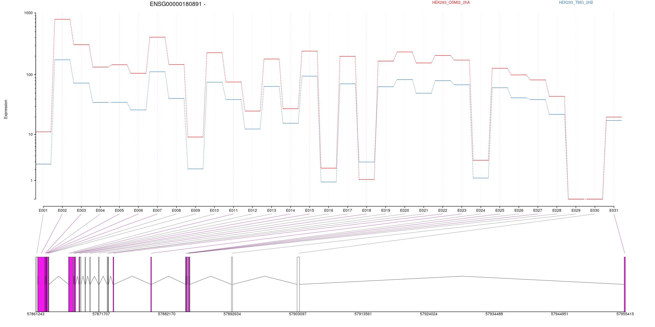Screen dimensions: 655x327
Task: Click exon label E022
Action: (443, 210)
